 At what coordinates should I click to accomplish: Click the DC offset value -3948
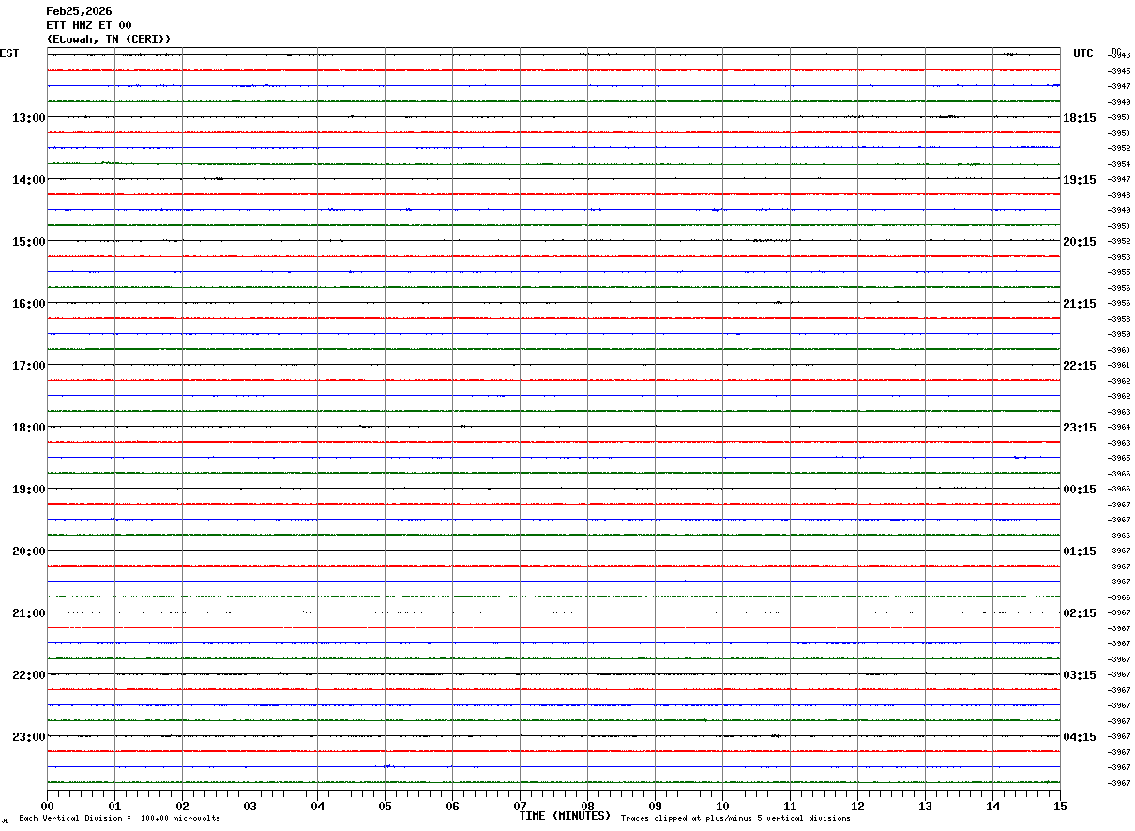click(1119, 195)
